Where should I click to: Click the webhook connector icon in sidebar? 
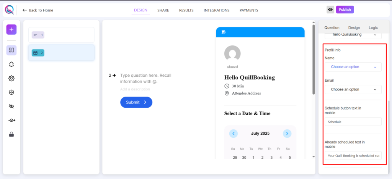coord(11,120)
